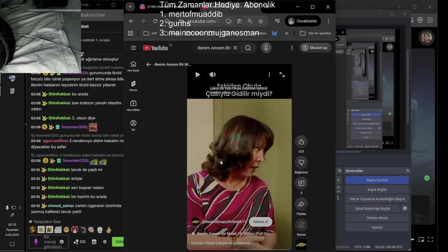Open ShinKekkai username in 'tavuk da yaptı mı'
Viewport: 448px width, 252px height.
coord(58,170)
